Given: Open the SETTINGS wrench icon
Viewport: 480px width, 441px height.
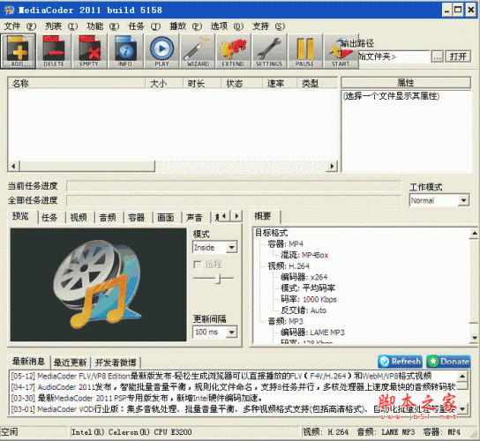Looking at the screenshot, I should coord(269,51).
